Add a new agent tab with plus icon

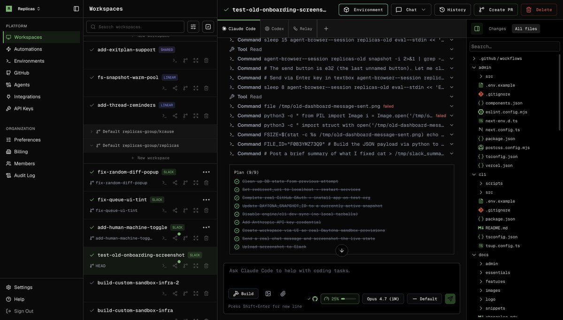326,29
